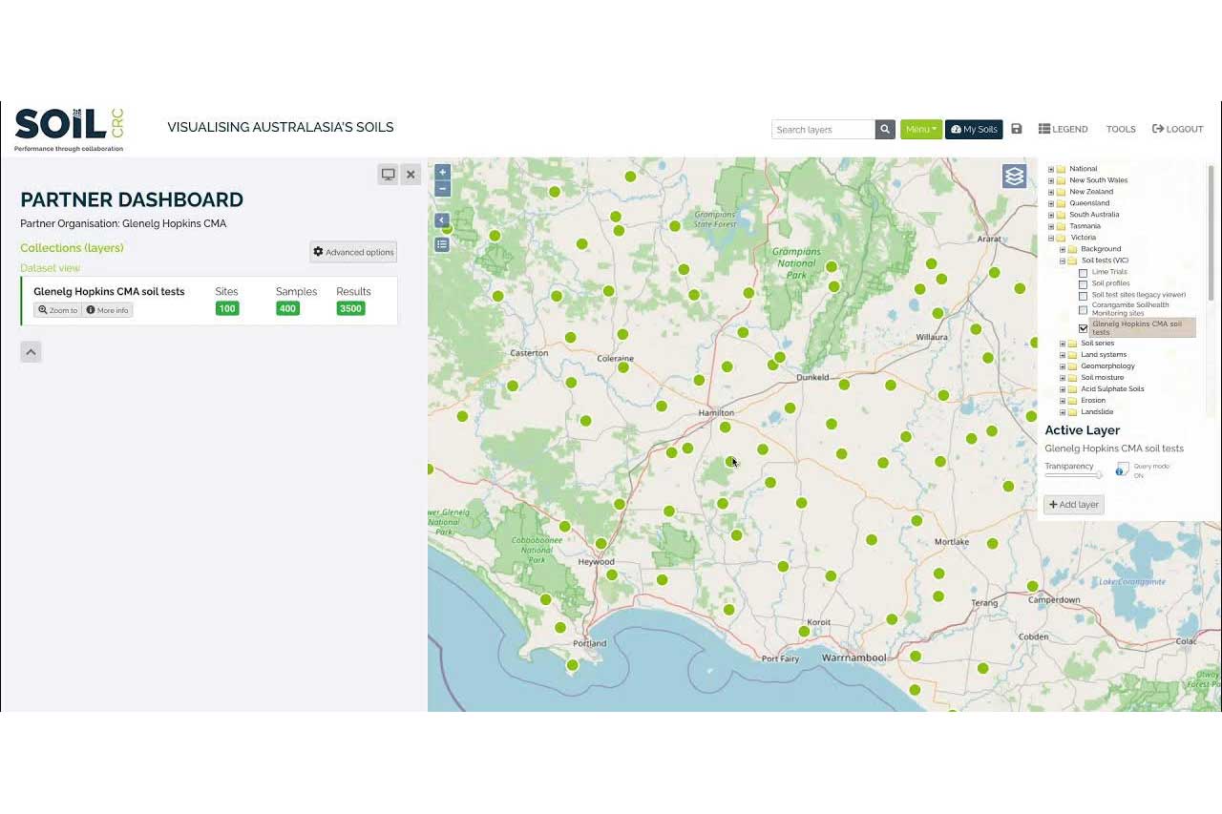Expand the Acid Sulphate Soils folder
The width and height of the screenshot is (1222, 814).
[x=1063, y=389]
